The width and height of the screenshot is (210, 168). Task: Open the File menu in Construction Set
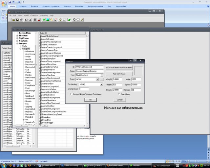10,15
